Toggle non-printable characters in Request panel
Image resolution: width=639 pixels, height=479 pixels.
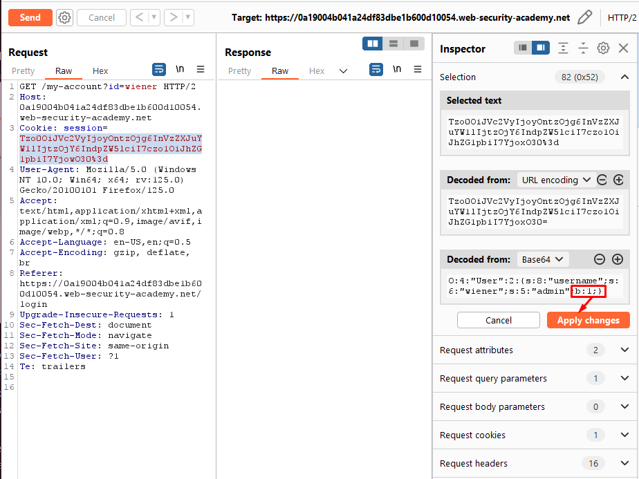pyautogui.click(x=180, y=69)
